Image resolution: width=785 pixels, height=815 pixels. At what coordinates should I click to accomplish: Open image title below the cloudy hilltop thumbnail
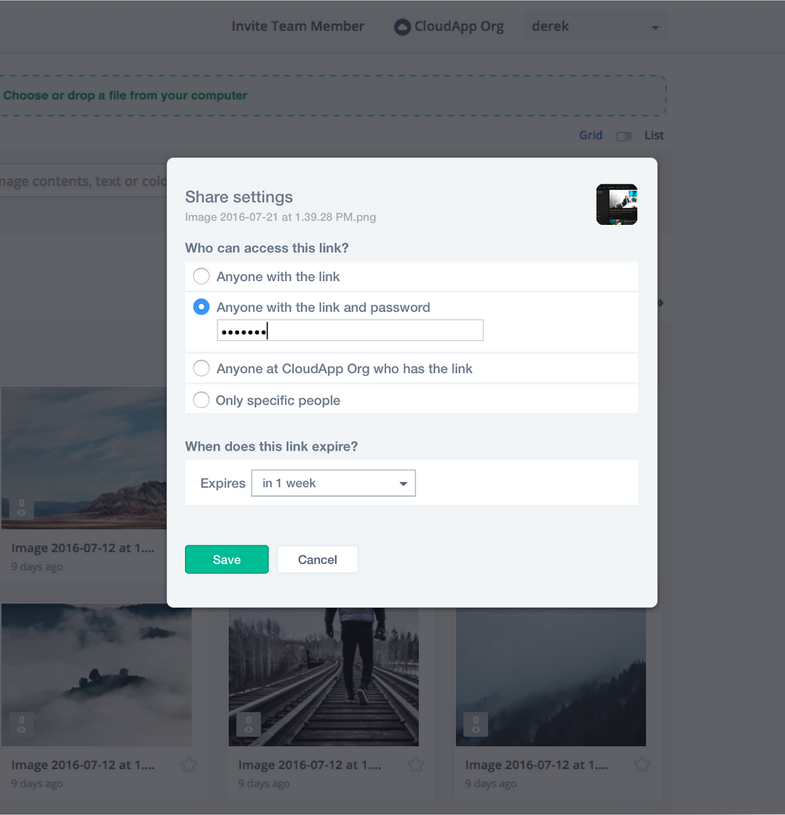pos(82,764)
